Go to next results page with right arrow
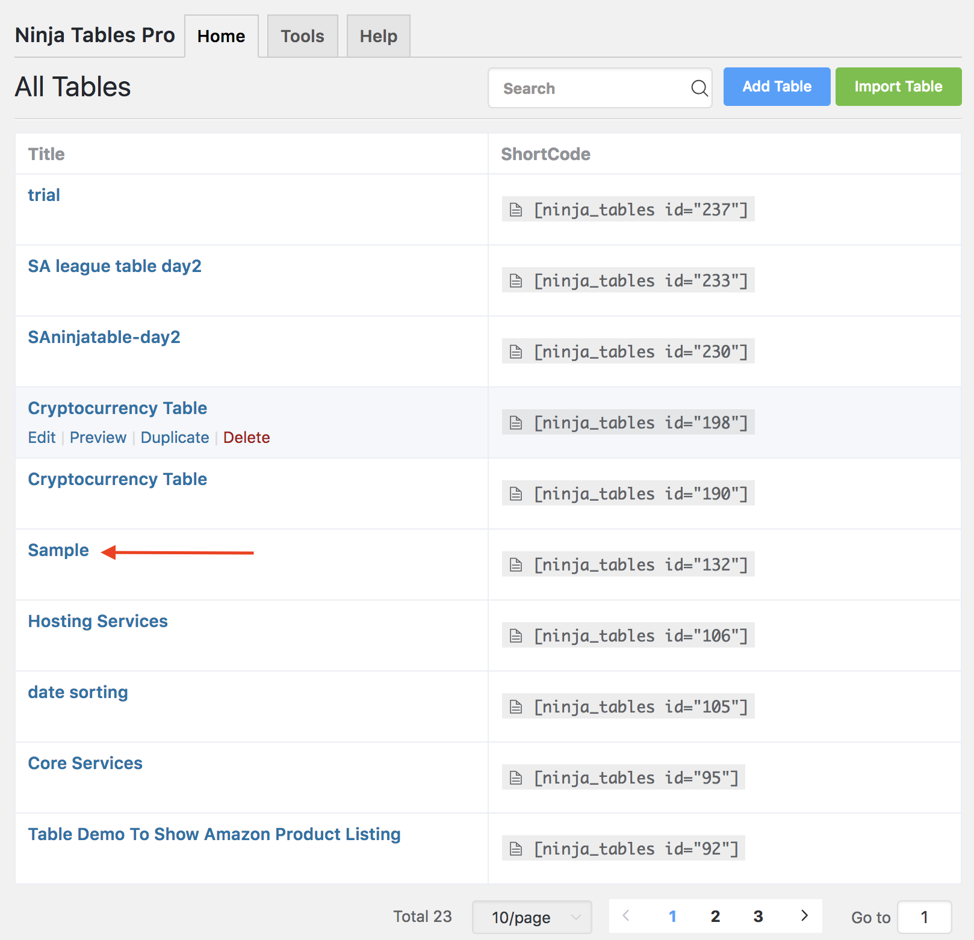Image resolution: width=974 pixels, height=940 pixels. click(x=804, y=916)
